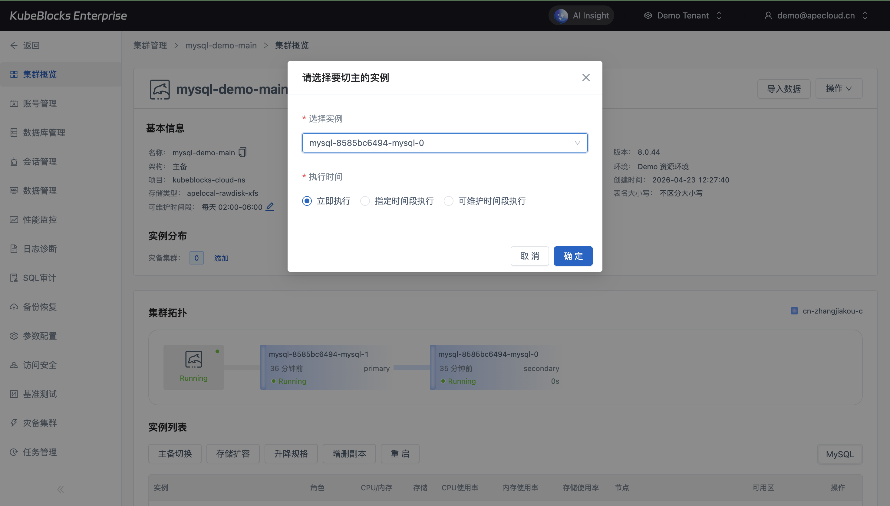
Task: Open the 操作 actions dropdown
Action: pyautogui.click(x=839, y=89)
